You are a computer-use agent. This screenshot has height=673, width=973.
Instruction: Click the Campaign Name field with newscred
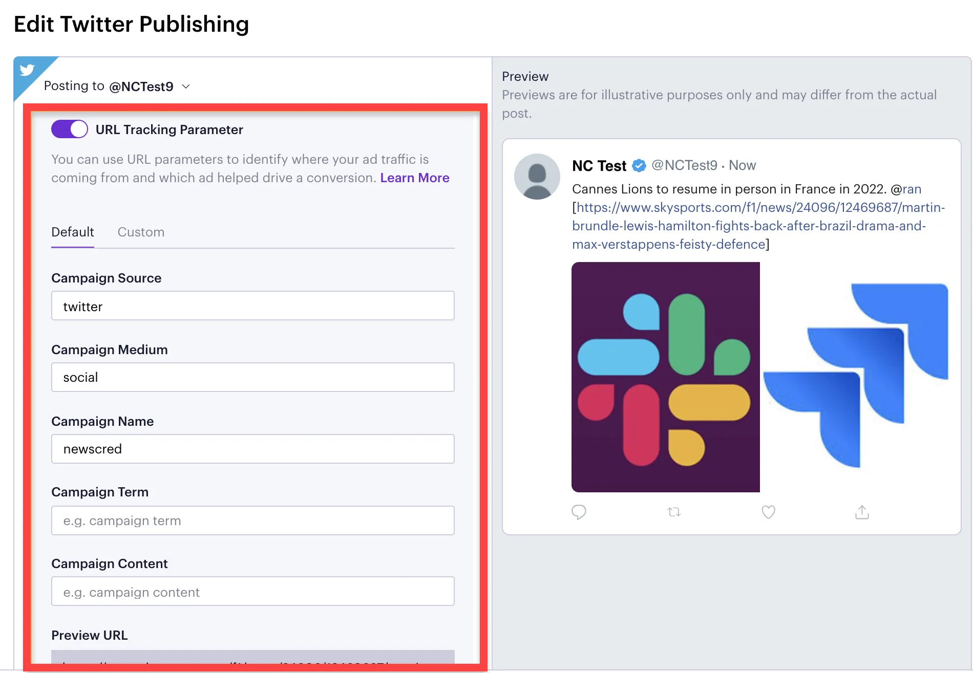coord(253,449)
